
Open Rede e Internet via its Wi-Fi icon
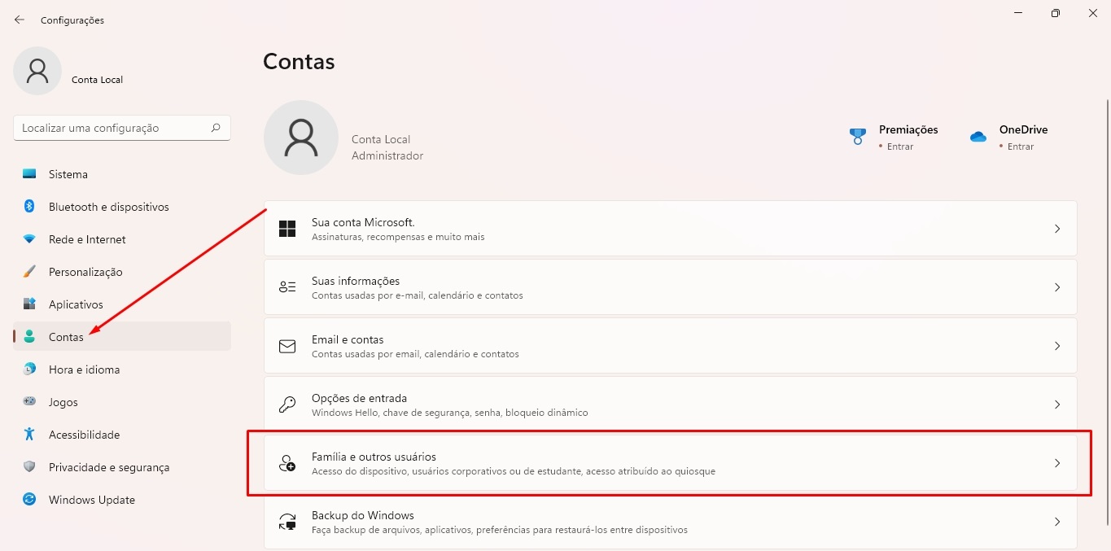[x=28, y=238]
